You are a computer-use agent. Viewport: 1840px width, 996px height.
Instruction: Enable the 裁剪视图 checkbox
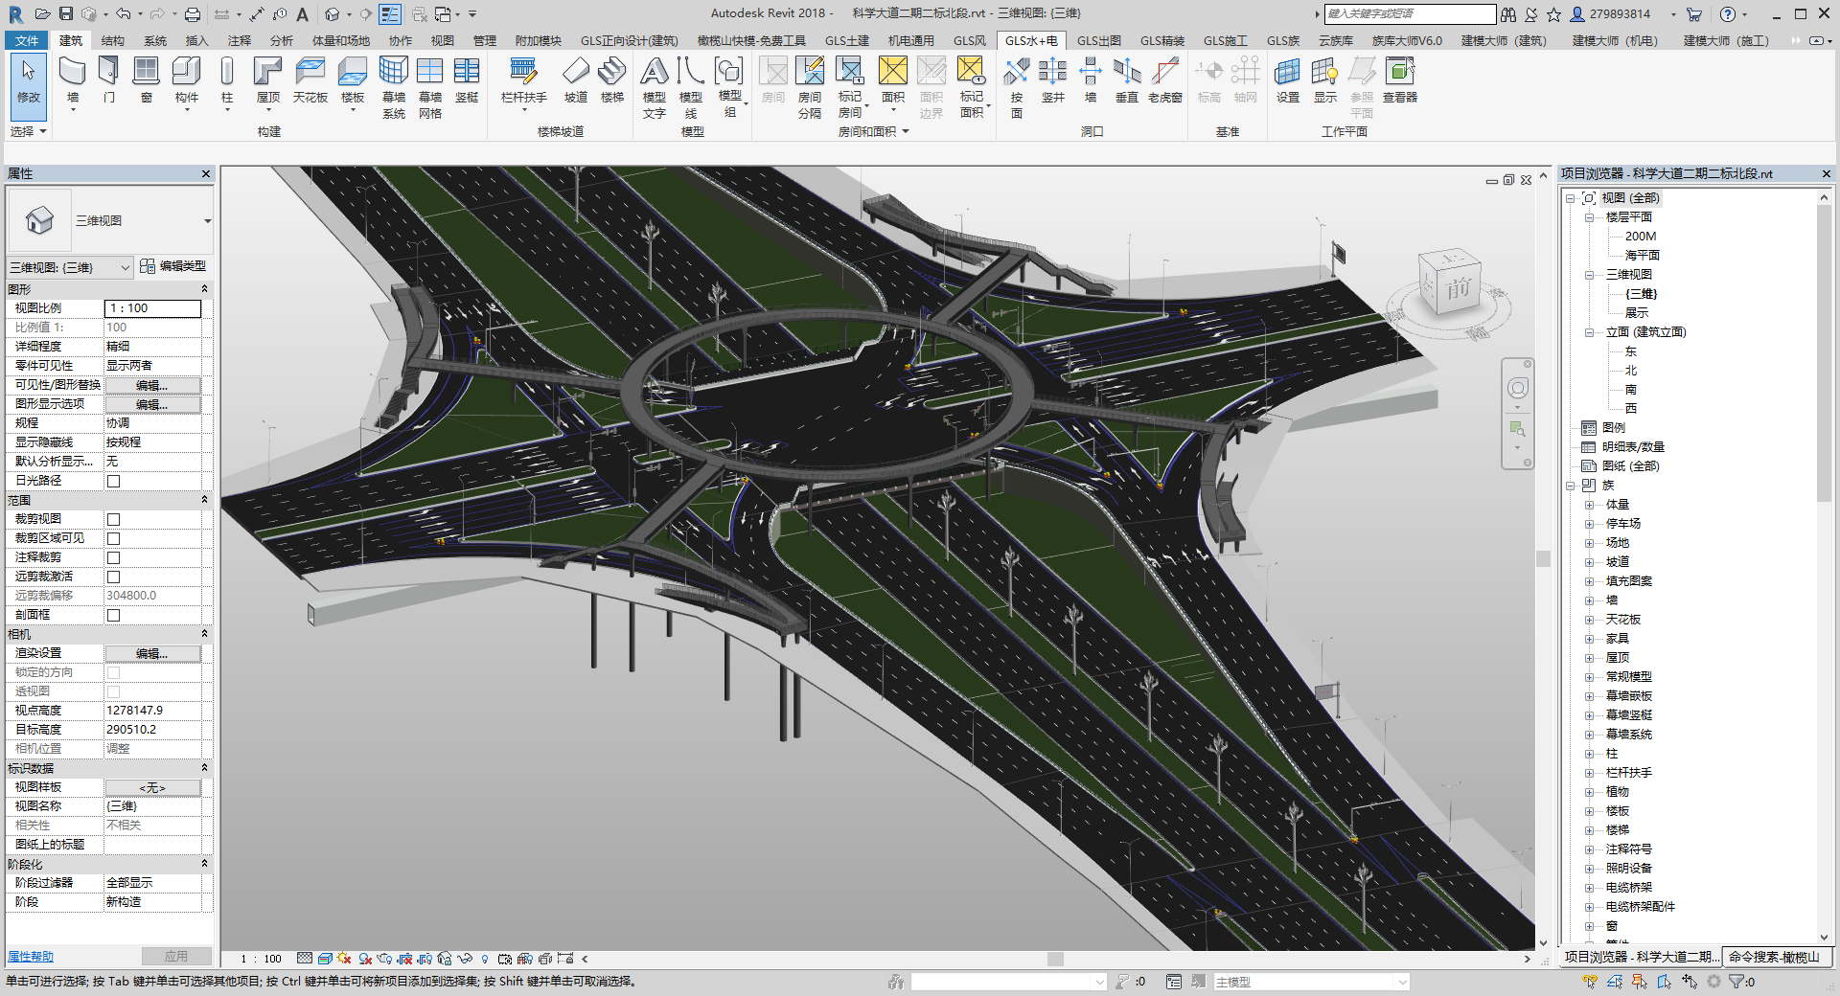[x=113, y=519]
